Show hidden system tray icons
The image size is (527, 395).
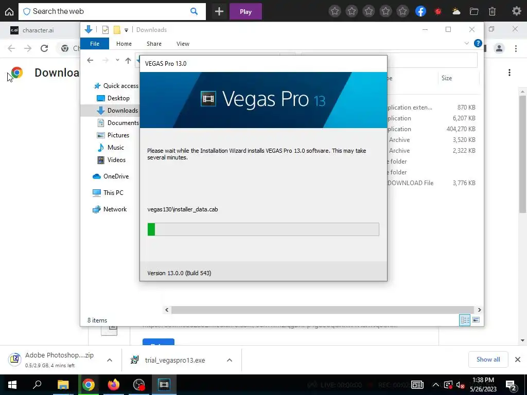coord(435,385)
